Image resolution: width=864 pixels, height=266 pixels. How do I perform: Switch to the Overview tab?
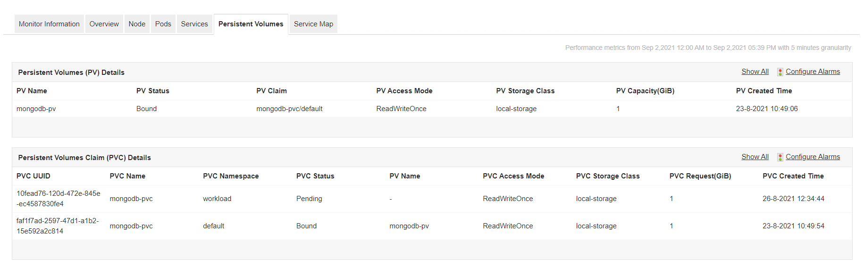tap(104, 24)
